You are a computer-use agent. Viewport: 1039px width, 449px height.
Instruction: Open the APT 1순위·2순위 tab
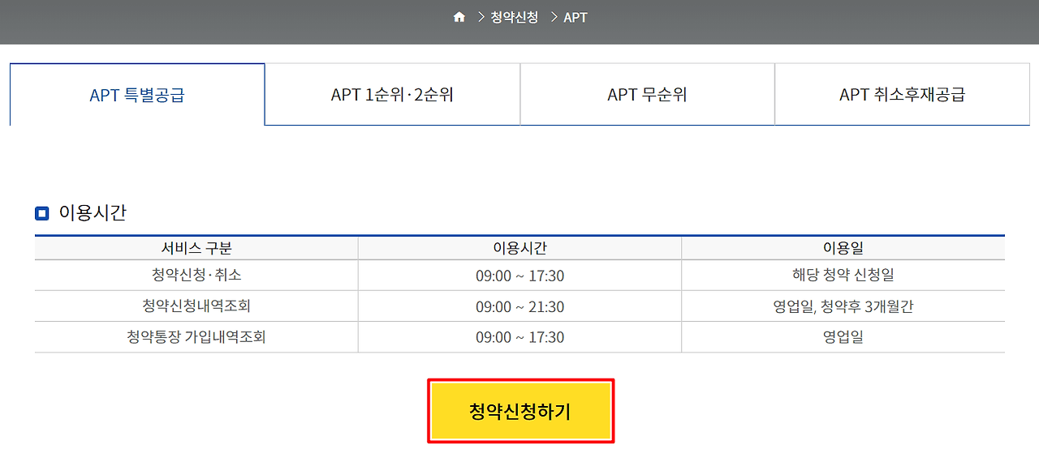click(392, 95)
